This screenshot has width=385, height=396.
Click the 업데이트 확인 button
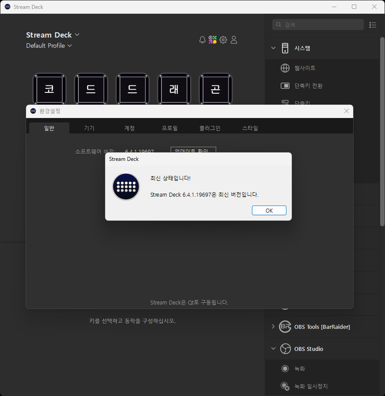click(x=193, y=150)
